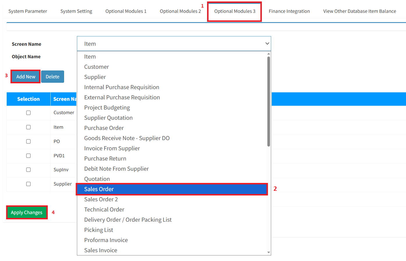Switch to Finance Integration tab
The width and height of the screenshot is (406, 261).
(289, 11)
